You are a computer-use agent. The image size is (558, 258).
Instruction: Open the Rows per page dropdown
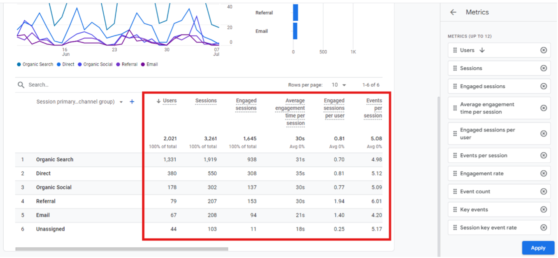[339, 85]
